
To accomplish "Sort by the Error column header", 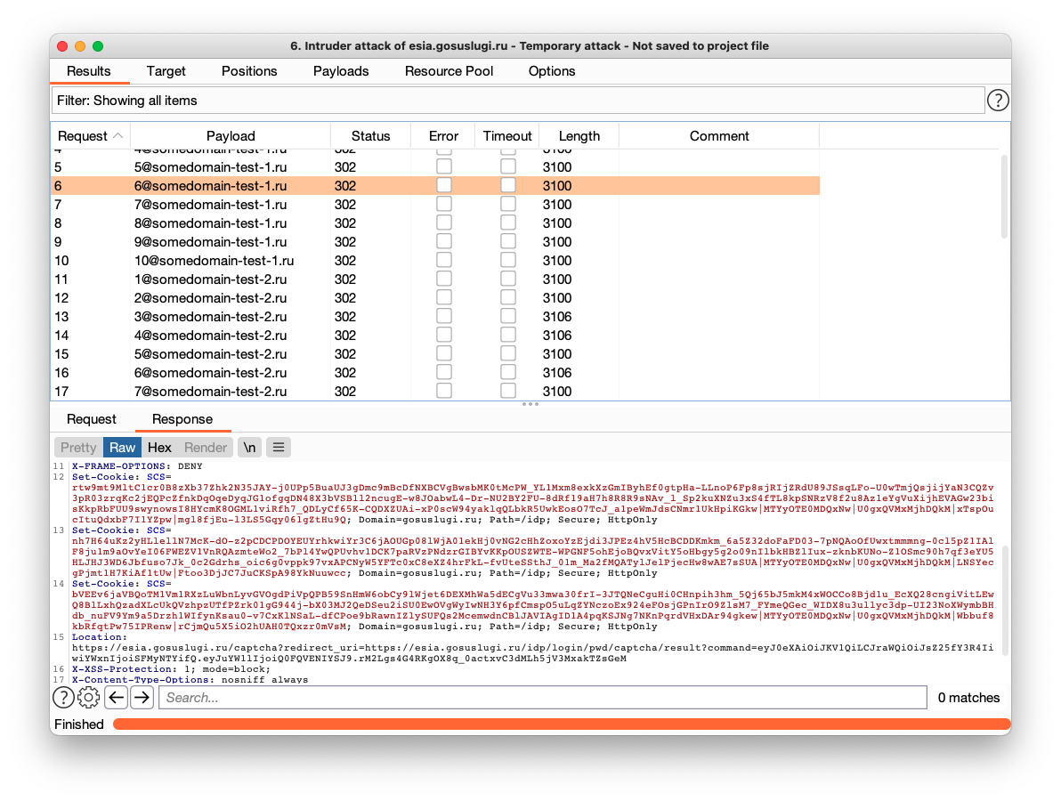I will pos(444,136).
